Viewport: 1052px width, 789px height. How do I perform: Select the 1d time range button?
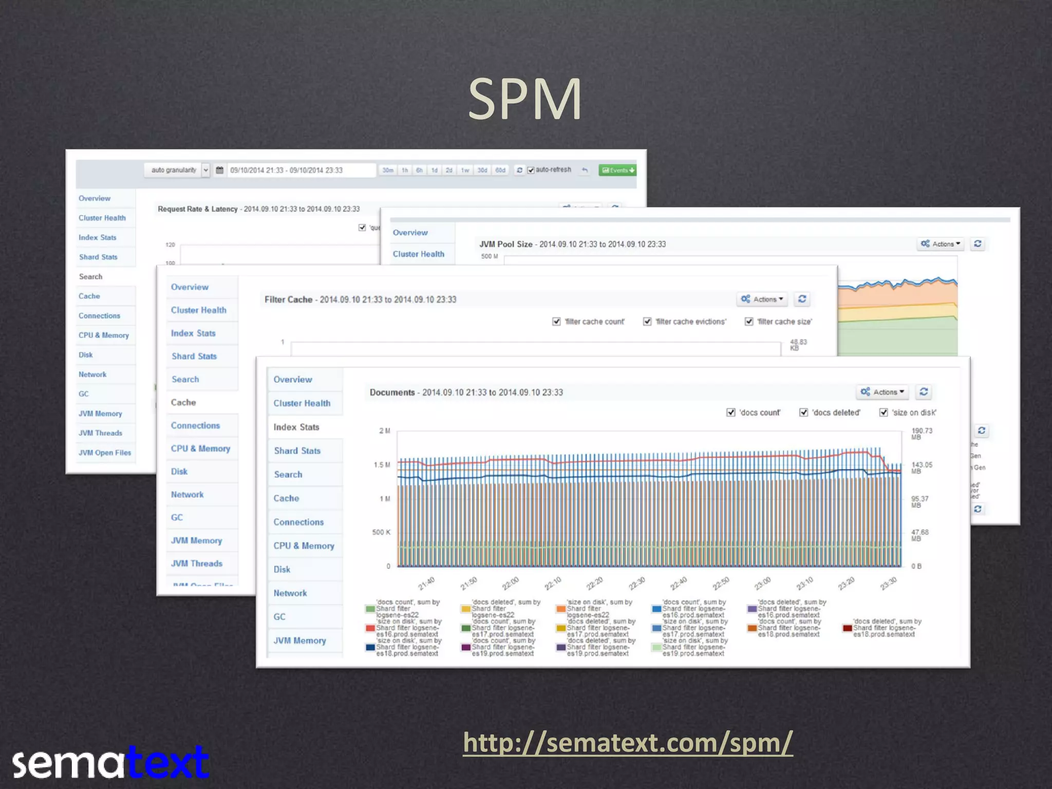click(434, 170)
